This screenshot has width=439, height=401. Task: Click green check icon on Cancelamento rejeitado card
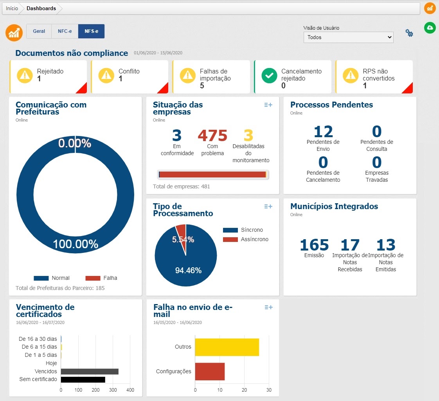click(269, 75)
